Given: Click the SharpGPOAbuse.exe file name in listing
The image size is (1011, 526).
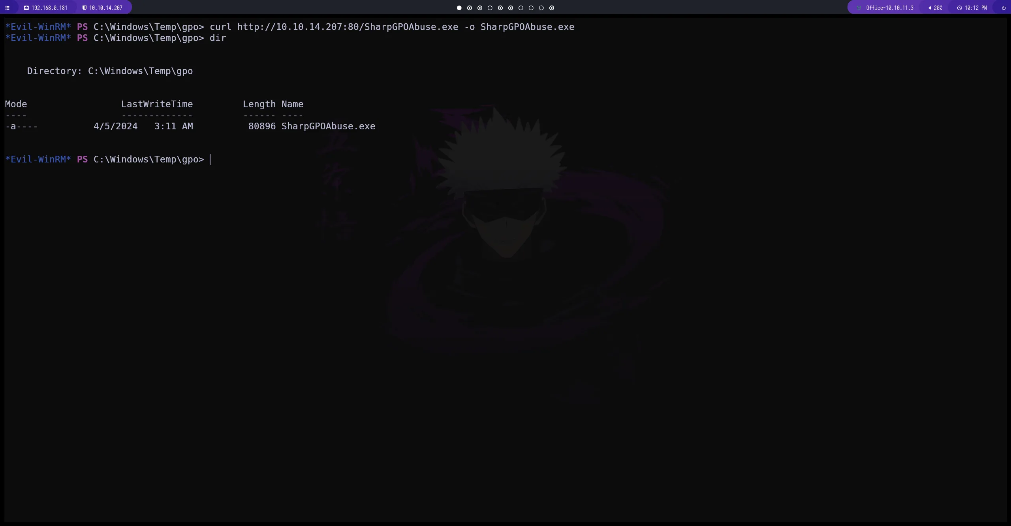Looking at the screenshot, I should 328,126.
